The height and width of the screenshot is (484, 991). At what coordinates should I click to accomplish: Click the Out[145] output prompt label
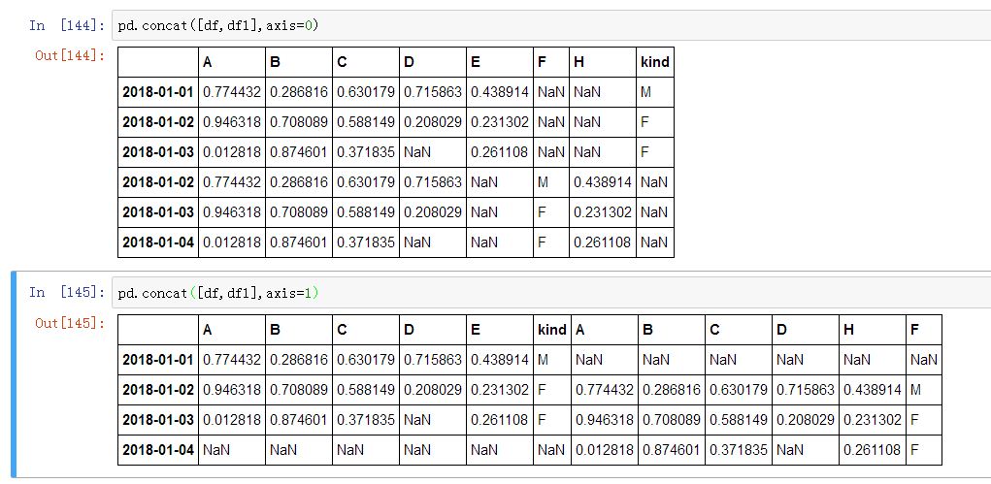click(x=70, y=323)
